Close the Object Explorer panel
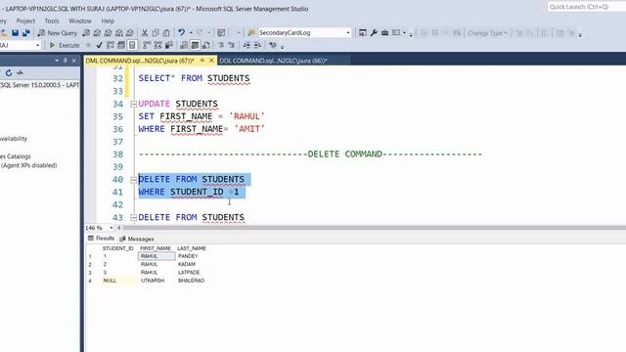Viewport: 626px width, 352px height. point(74,61)
